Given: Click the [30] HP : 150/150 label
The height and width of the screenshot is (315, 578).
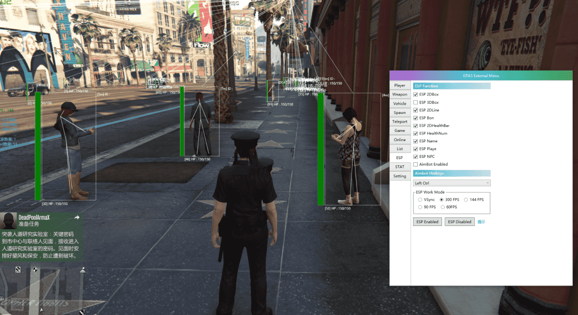Looking at the screenshot, I should click(55, 203).
